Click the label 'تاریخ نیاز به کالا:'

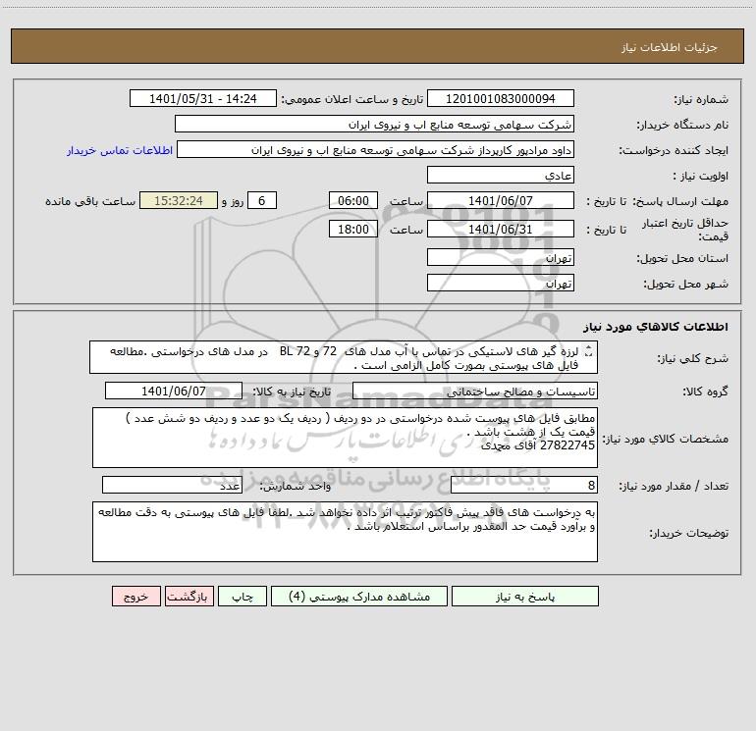(292, 392)
